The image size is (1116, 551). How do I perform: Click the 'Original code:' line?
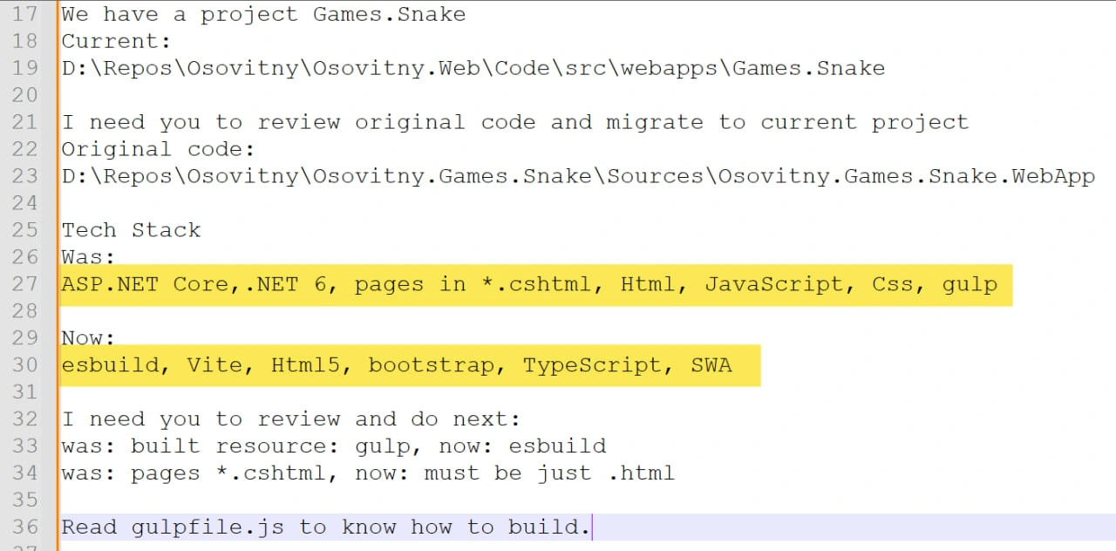coord(158,150)
